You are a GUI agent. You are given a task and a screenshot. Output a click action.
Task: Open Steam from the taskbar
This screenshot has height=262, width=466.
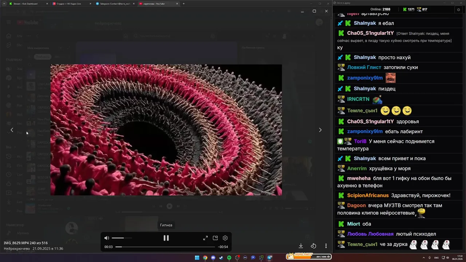pyautogui.click(x=221, y=258)
